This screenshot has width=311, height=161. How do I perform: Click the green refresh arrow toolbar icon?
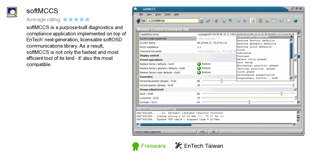coord(230,20)
